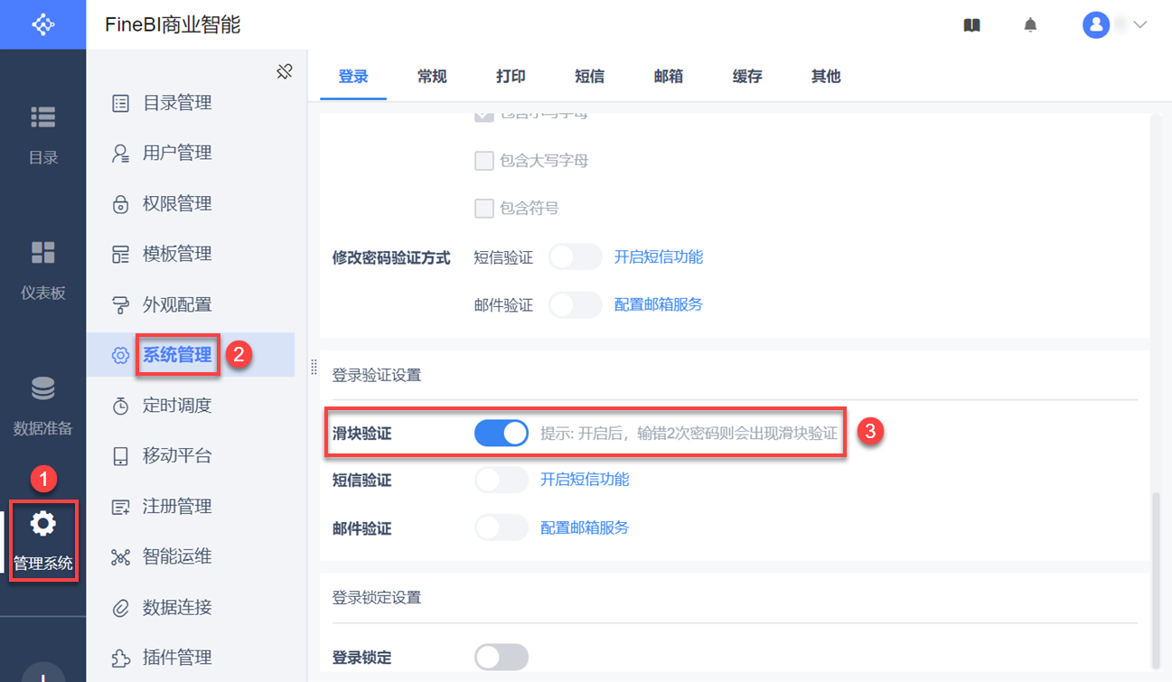Enable the 登录锁定 toggle switch
This screenshot has height=682, width=1172.
(x=502, y=657)
